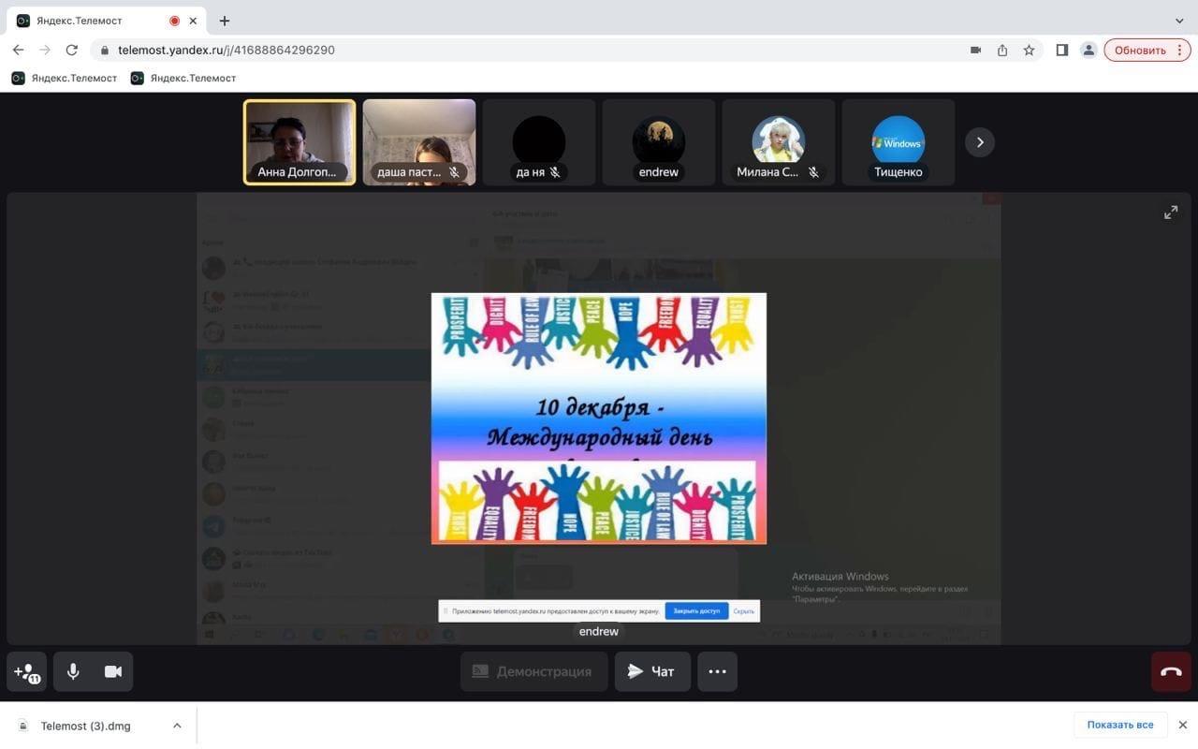The image size is (1198, 749).
Task: Click the add participants icon
Action: pyautogui.click(x=27, y=671)
